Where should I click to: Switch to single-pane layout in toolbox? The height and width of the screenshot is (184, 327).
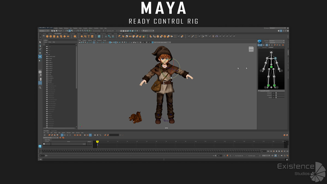pos(40,72)
